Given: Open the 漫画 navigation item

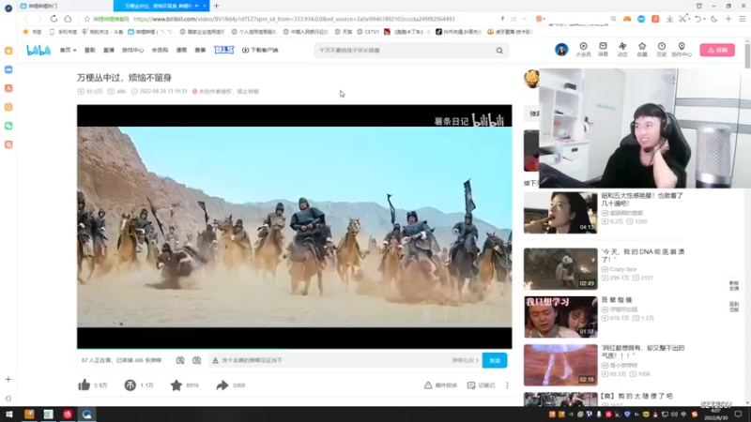Looking at the screenshot, I should pos(181,50).
